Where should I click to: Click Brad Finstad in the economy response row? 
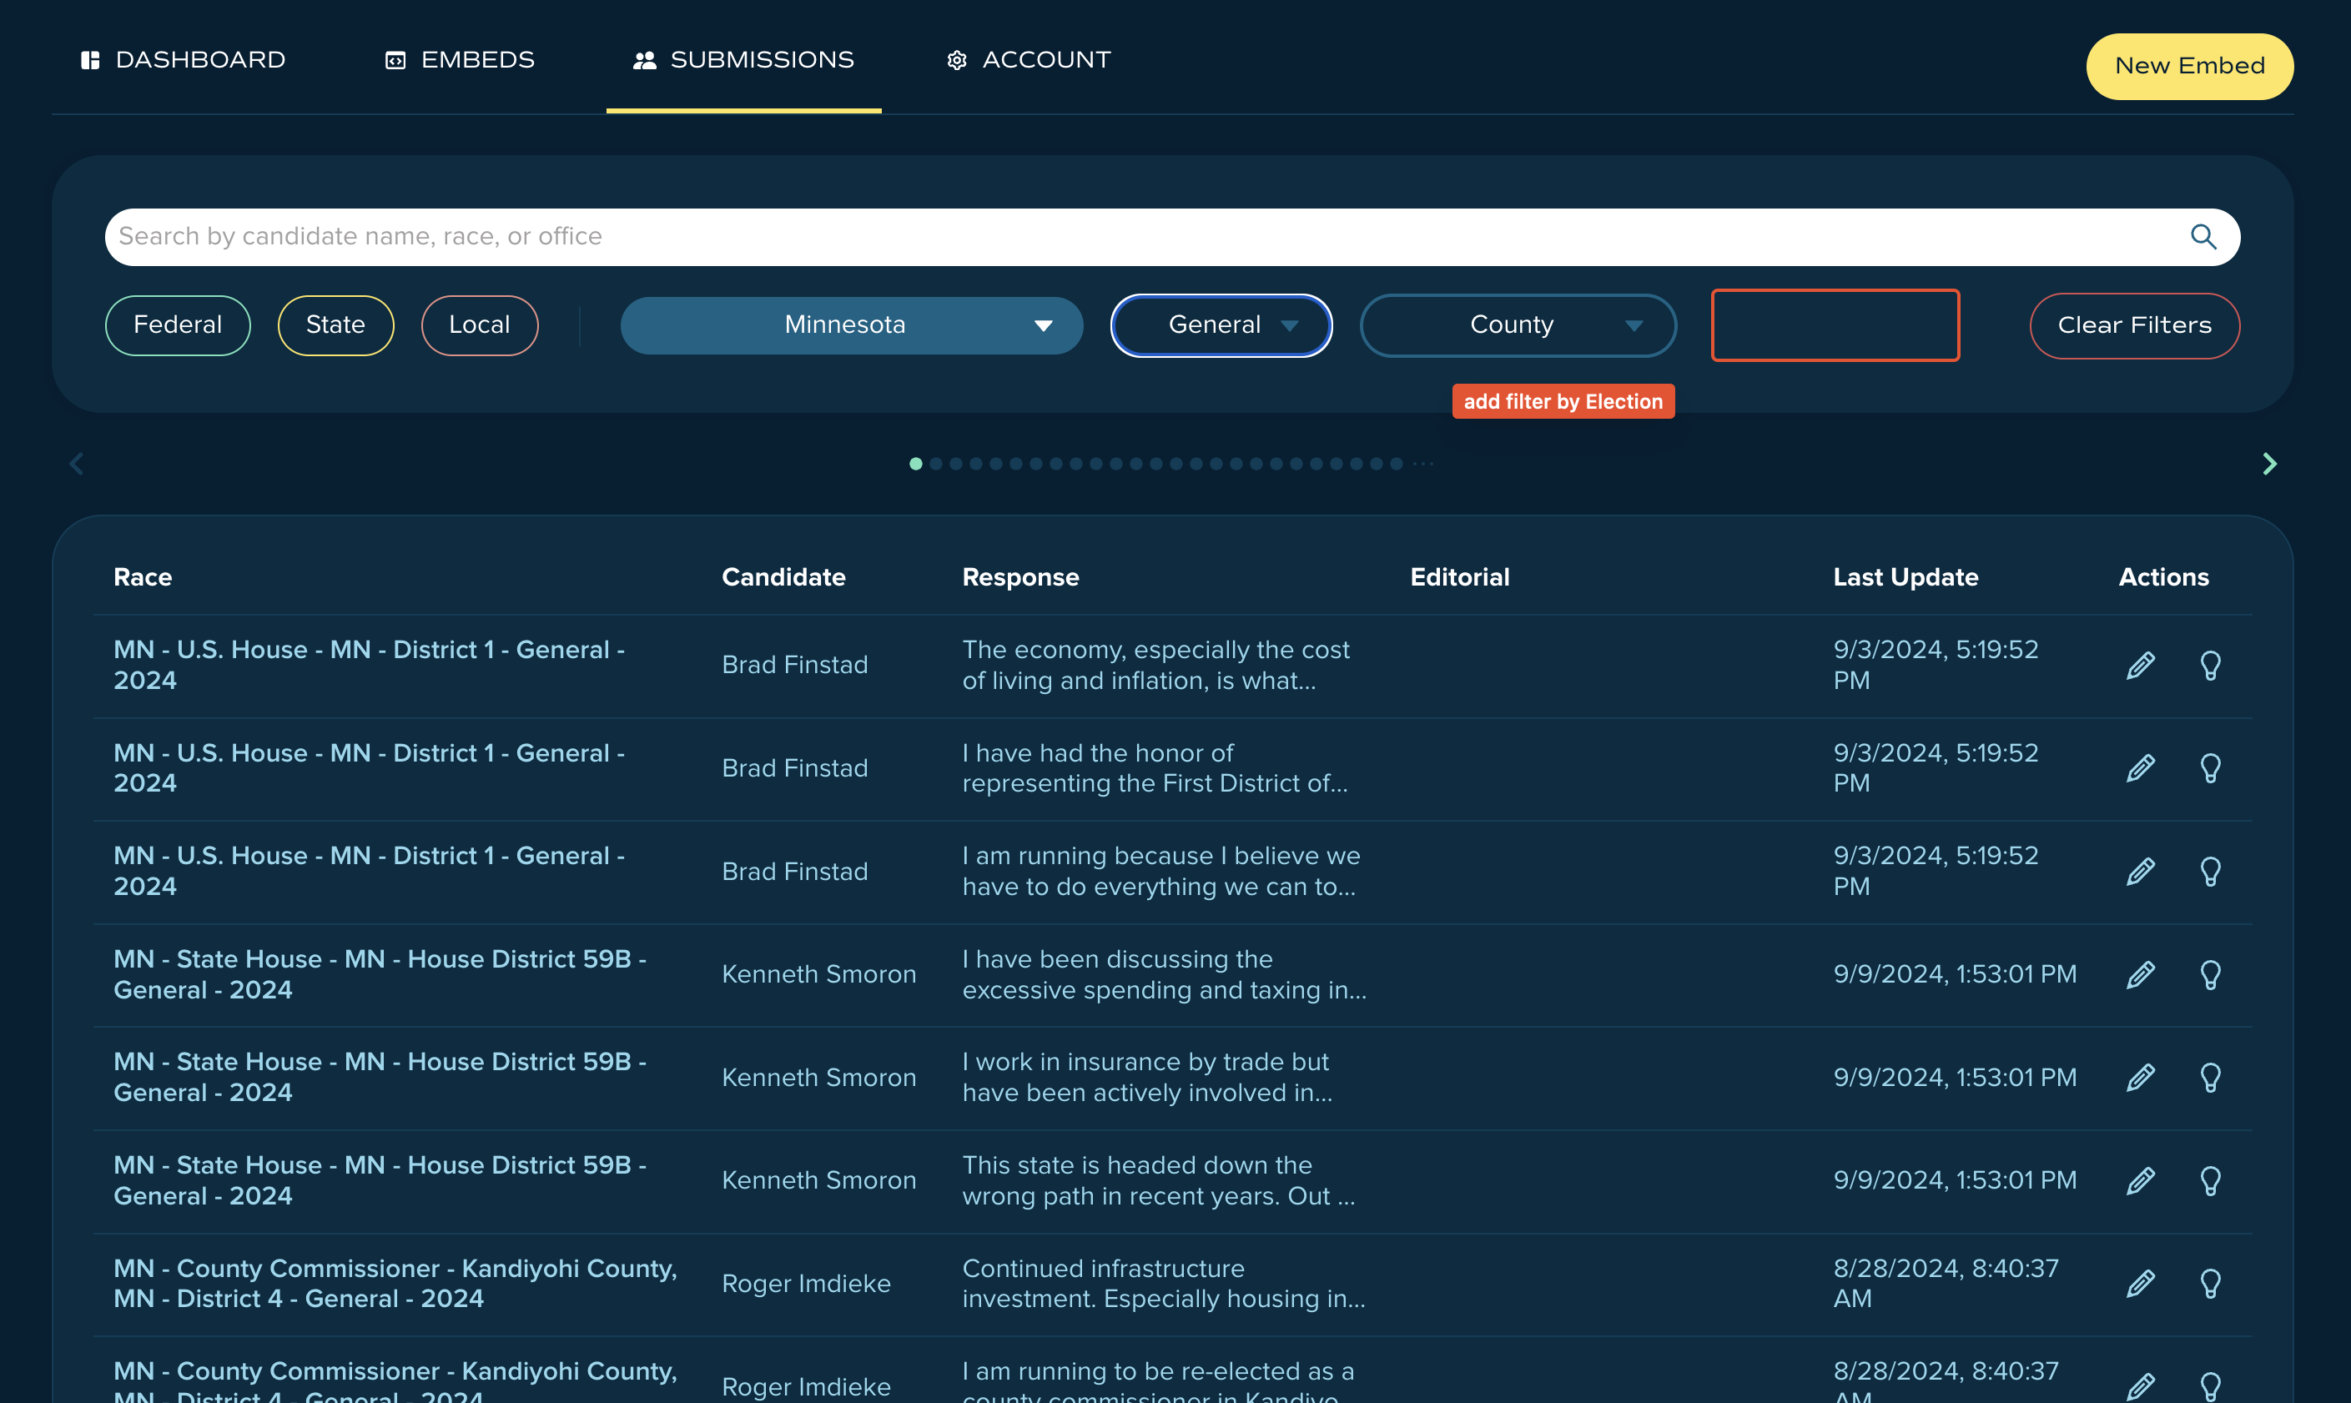(794, 665)
